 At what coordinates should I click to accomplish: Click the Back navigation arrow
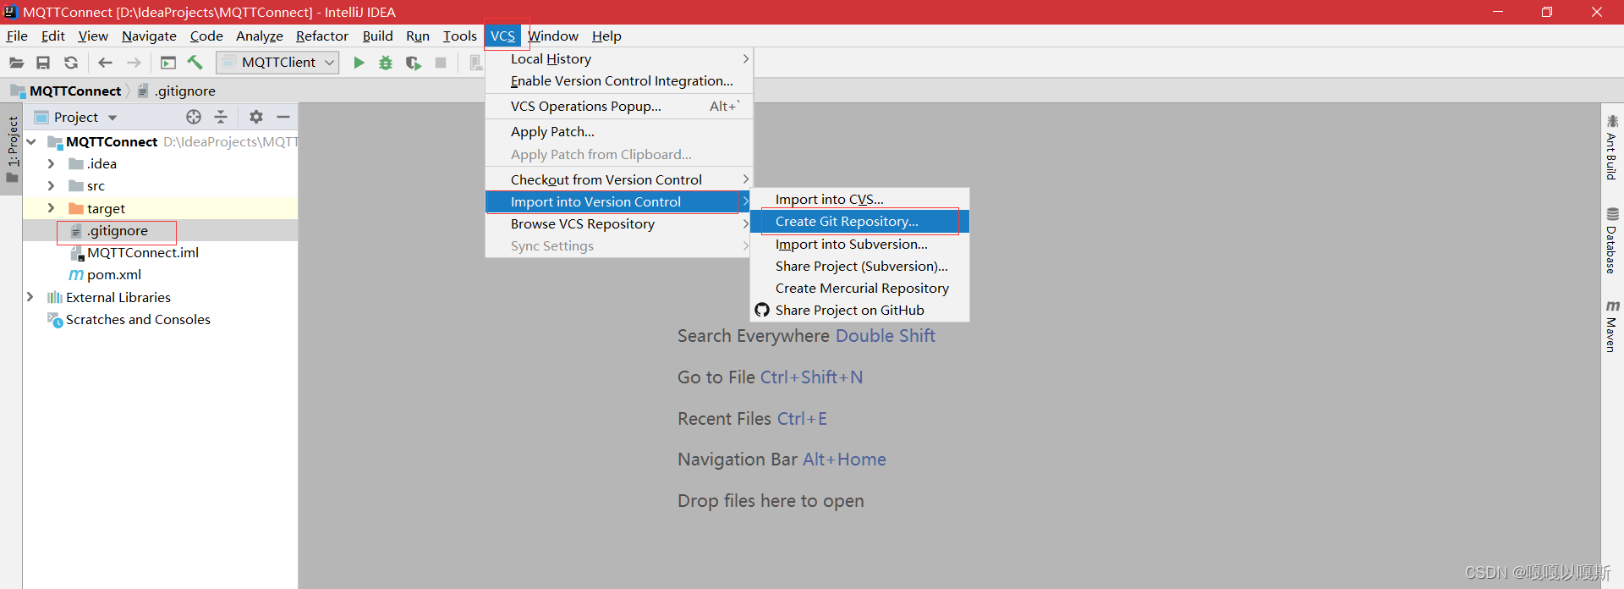pyautogui.click(x=105, y=63)
